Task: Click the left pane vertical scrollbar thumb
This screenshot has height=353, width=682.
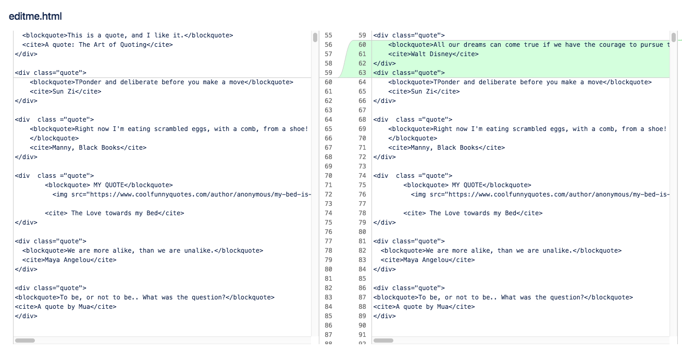Action: [x=315, y=37]
